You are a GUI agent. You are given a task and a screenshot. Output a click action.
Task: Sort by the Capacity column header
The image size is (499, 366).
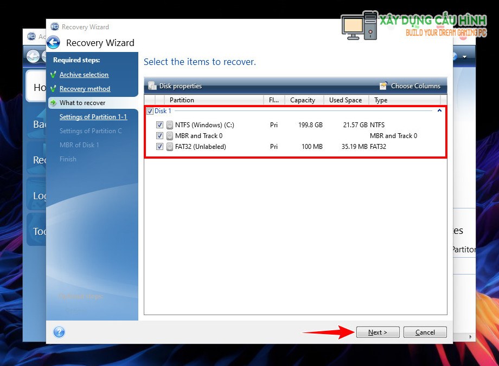click(x=303, y=100)
